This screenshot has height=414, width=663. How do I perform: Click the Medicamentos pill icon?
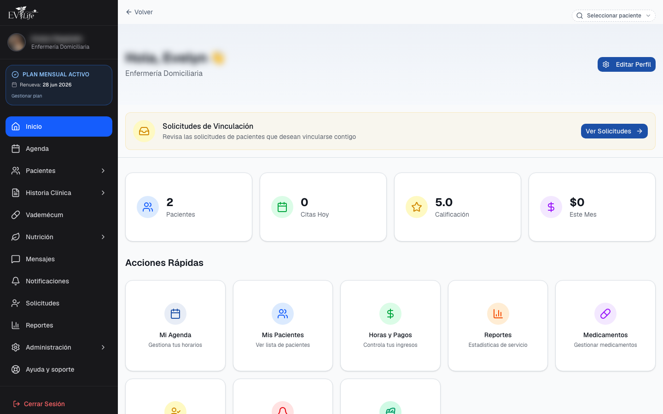[x=605, y=314]
